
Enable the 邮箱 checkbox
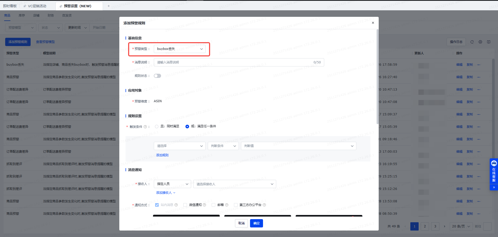tap(213, 205)
